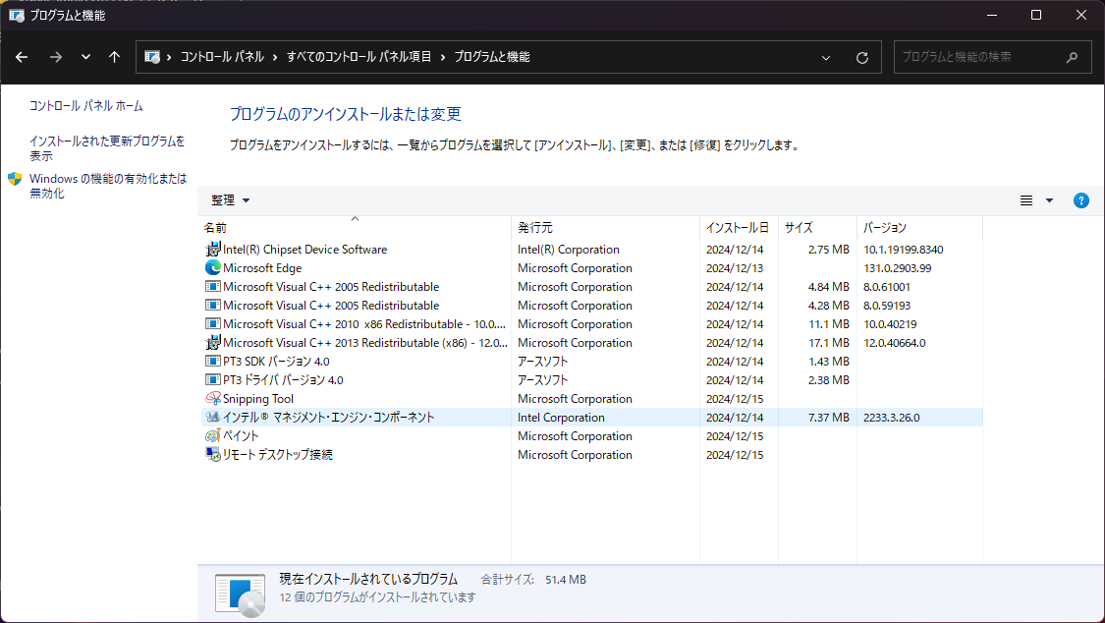
Task: Open the 整理 dropdown menu
Action: coord(231,200)
